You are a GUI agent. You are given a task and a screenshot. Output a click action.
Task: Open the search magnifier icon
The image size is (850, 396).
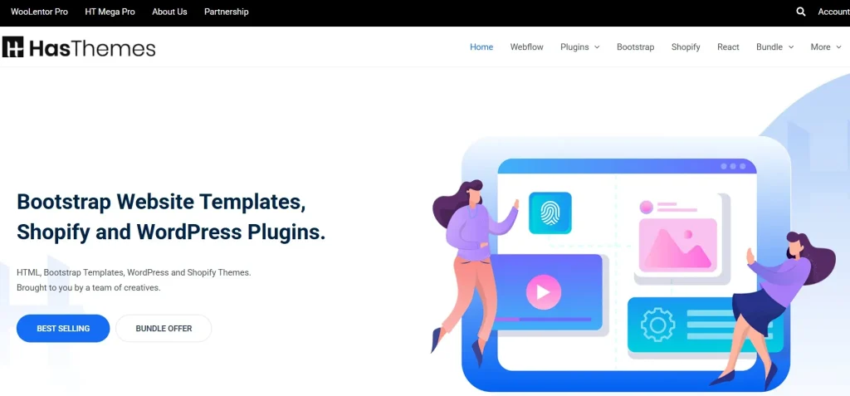[801, 12]
